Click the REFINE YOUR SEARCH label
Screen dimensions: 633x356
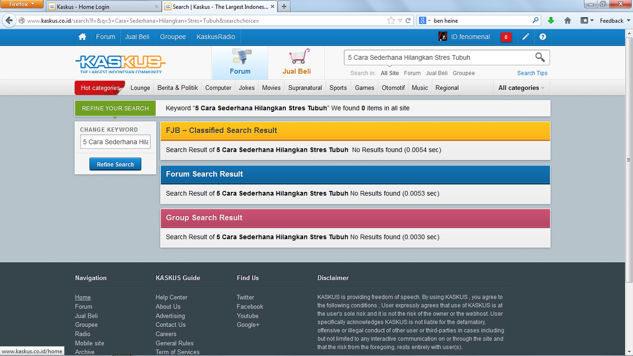click(x=115, y=108)
